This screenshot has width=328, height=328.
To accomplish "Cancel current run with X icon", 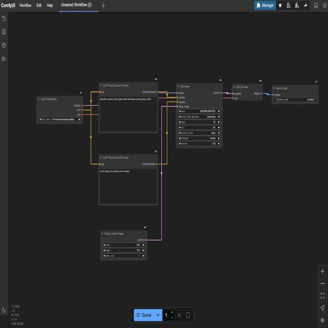I will (x=179, y=315).
